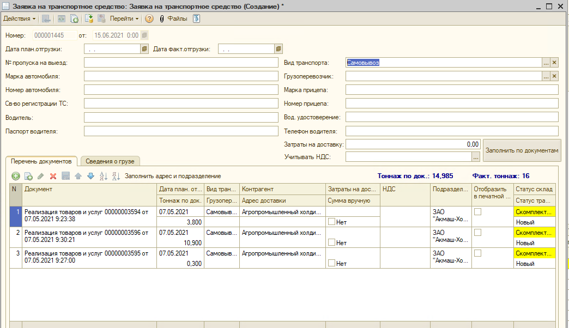Click tonnage cell 10,900
569x328 pixels.
180,243
